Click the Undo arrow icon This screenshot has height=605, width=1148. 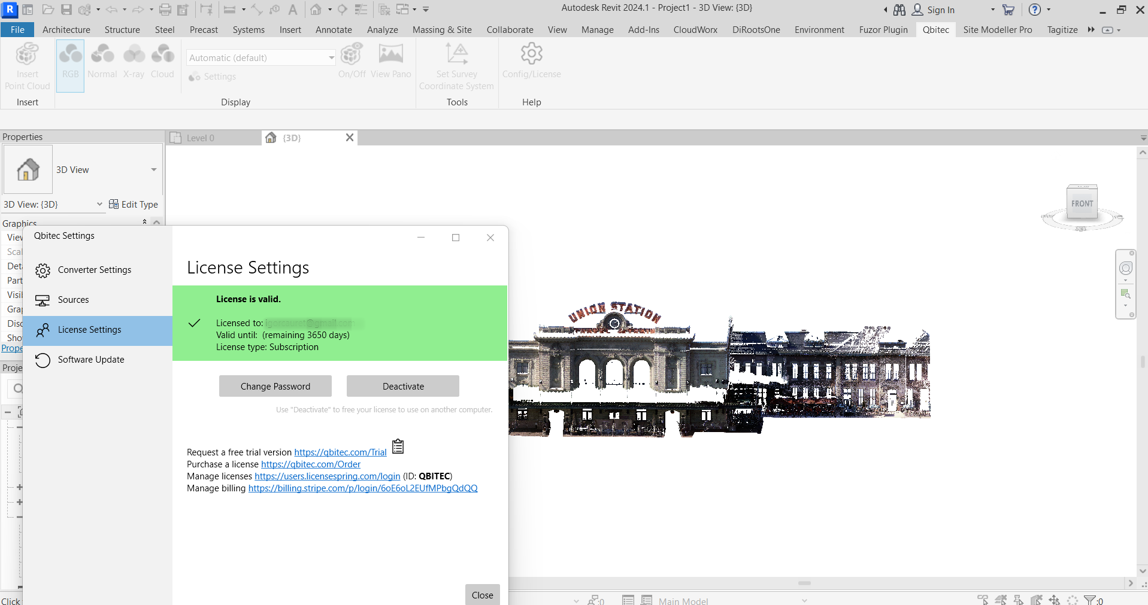[x=111, y=10]
